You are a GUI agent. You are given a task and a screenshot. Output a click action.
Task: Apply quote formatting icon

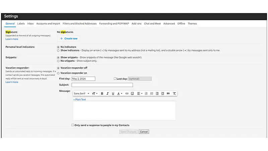click(168, 94)
